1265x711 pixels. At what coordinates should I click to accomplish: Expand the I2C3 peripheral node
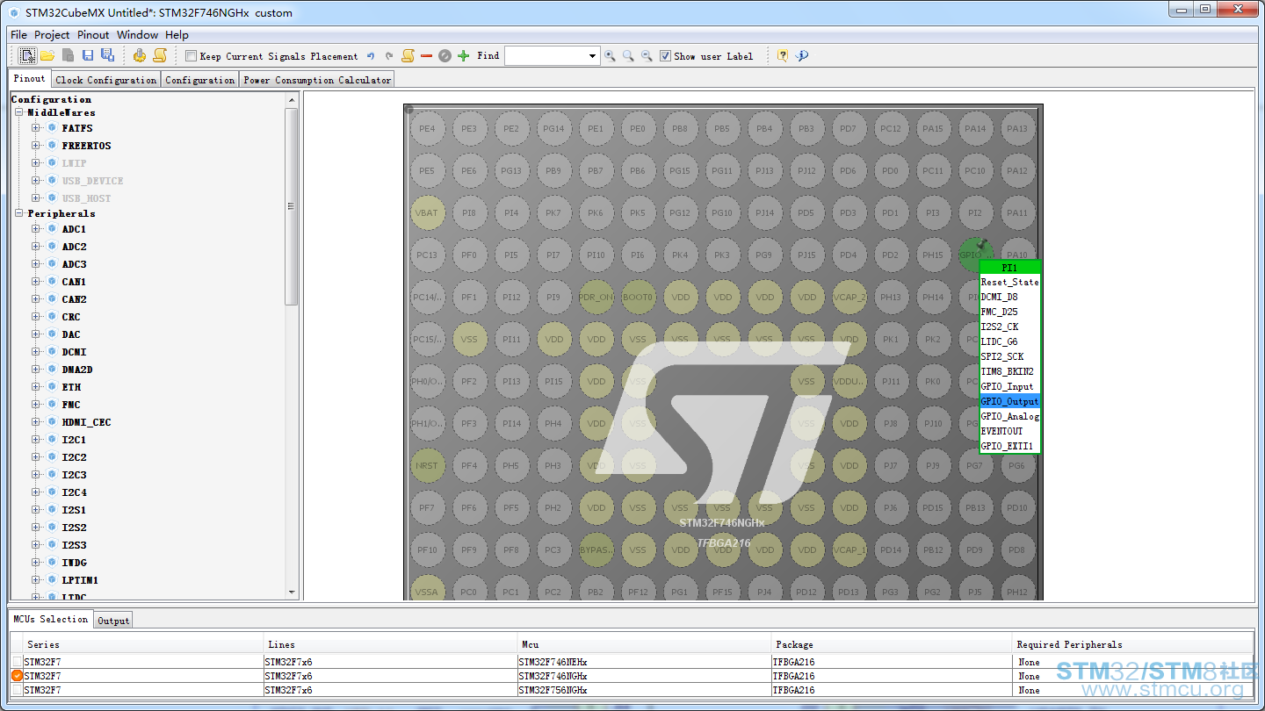click(x=36, y=475)
